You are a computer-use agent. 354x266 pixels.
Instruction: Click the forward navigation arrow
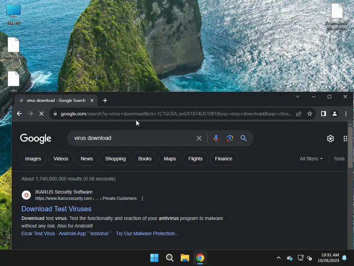[x=30, y=114]
